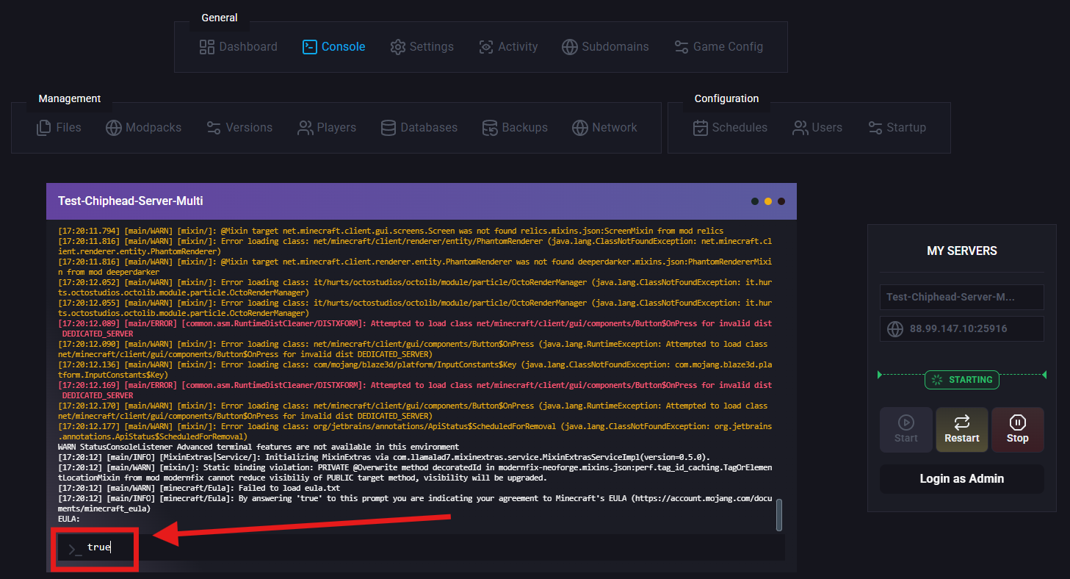This screenshot has height=579, width=1070.
Task: Open the Players page
Action: 327,128
